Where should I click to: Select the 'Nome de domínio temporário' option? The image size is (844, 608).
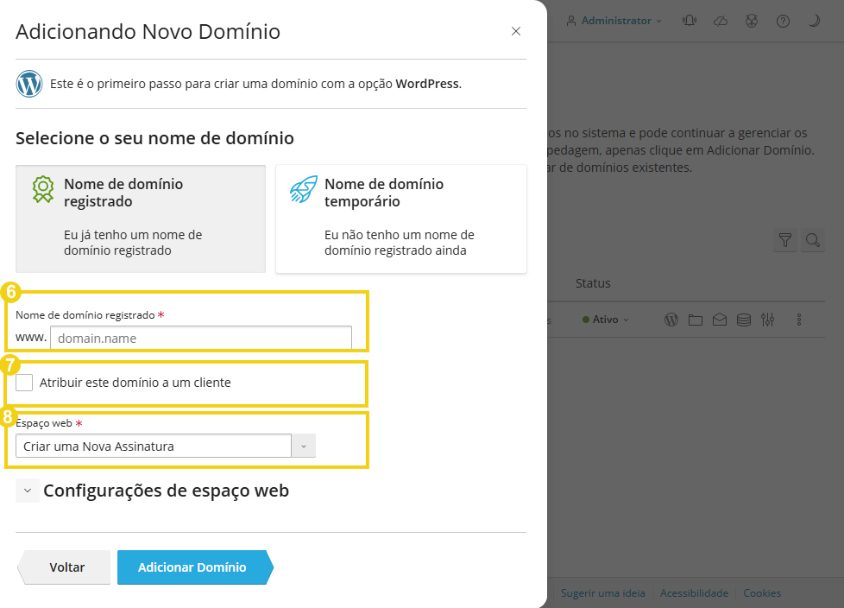(x=400, y=218)
